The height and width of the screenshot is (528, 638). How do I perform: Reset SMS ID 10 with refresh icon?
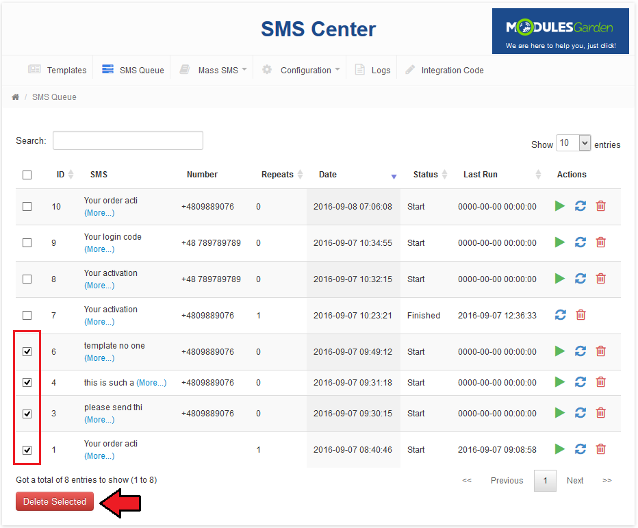(580, 206)
